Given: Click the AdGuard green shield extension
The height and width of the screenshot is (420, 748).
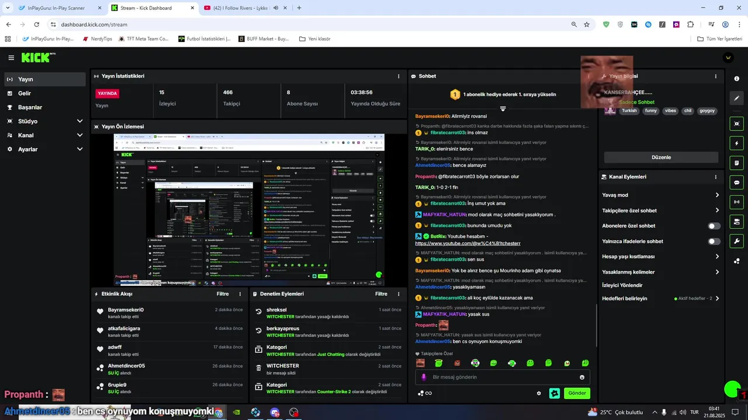Looking at the screenshot, I should coord(606,24).
